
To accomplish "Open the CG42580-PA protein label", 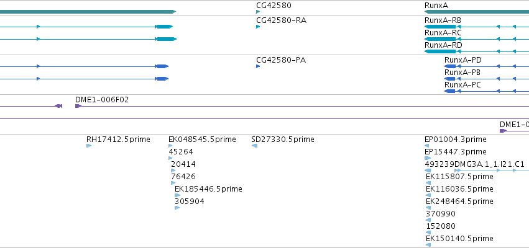I will pyautogui.click(x=281, y=60).
